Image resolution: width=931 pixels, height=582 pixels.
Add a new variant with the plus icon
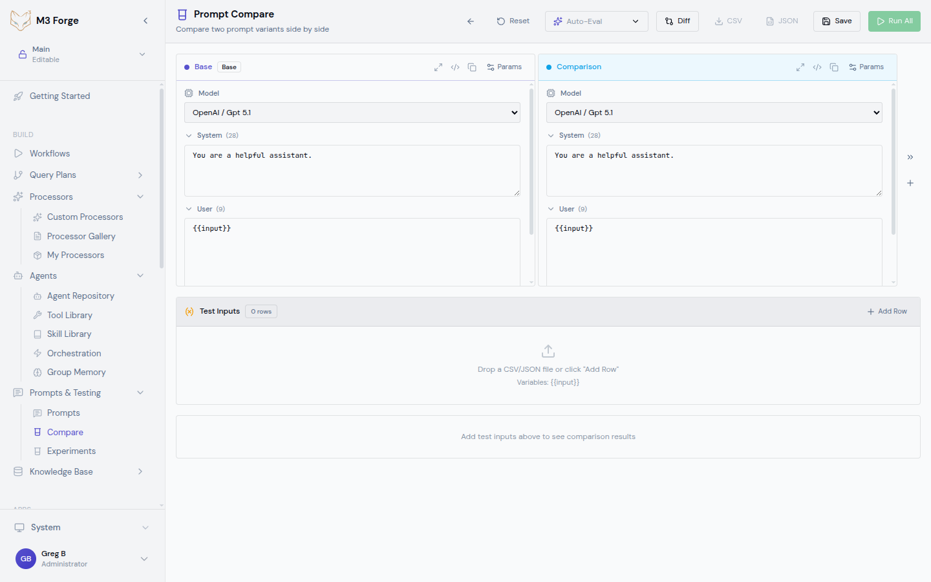coord(910,183)
